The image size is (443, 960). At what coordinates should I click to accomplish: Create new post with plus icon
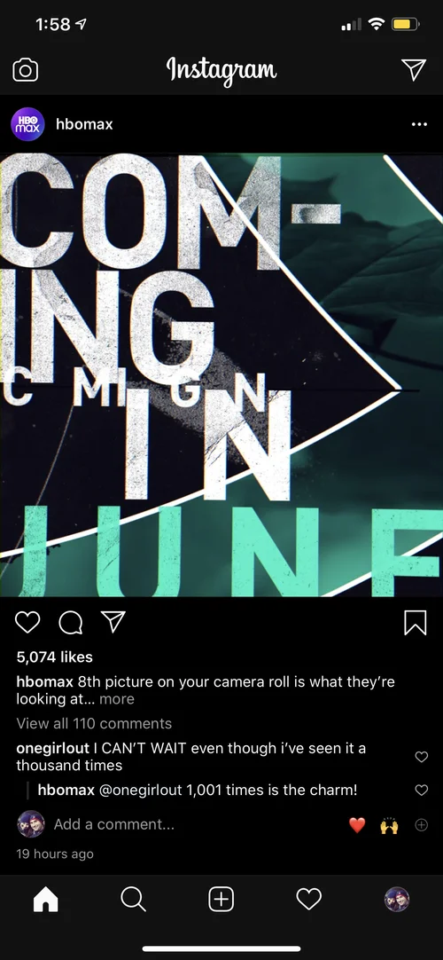221,900
